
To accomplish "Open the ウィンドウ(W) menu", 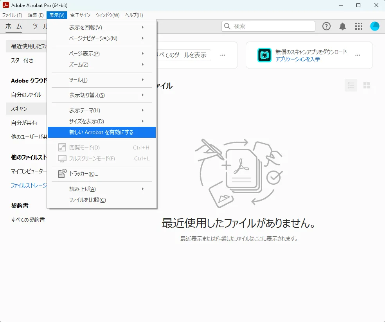I will [x=108, y=15].
